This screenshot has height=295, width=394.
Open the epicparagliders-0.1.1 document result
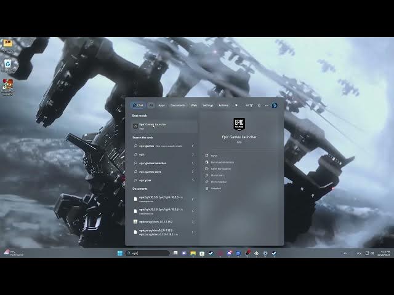click(x=161, y=222)
